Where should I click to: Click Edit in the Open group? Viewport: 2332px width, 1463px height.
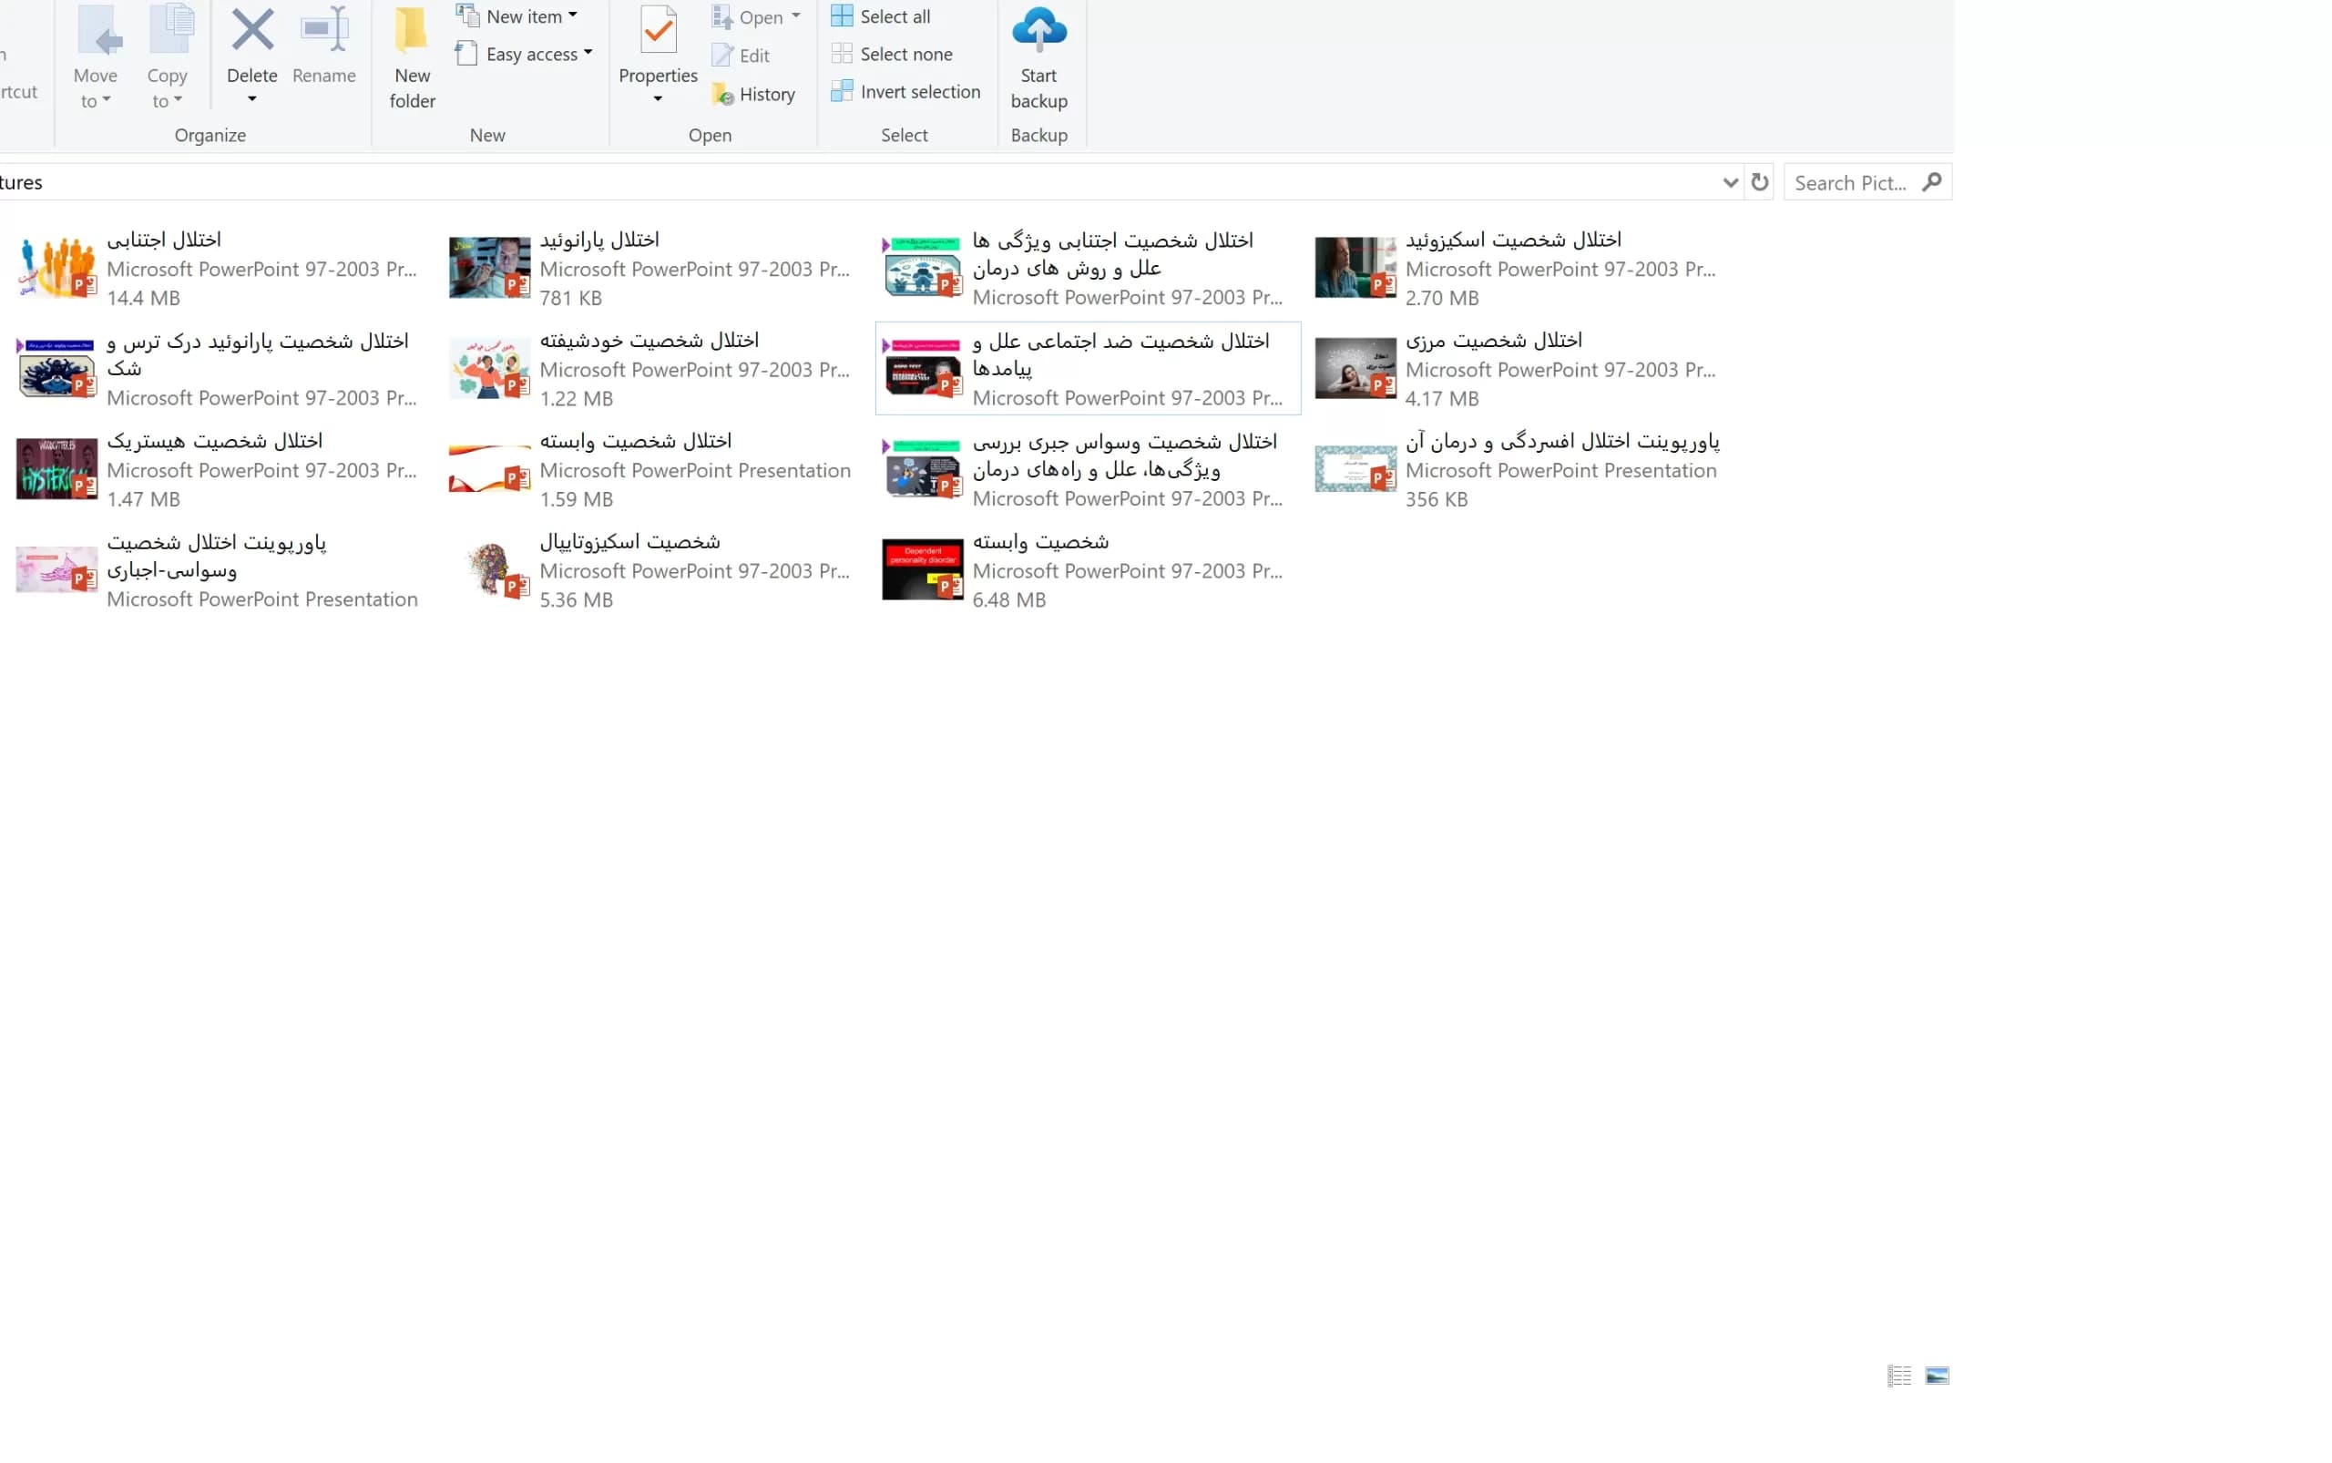tap(742, 56)
